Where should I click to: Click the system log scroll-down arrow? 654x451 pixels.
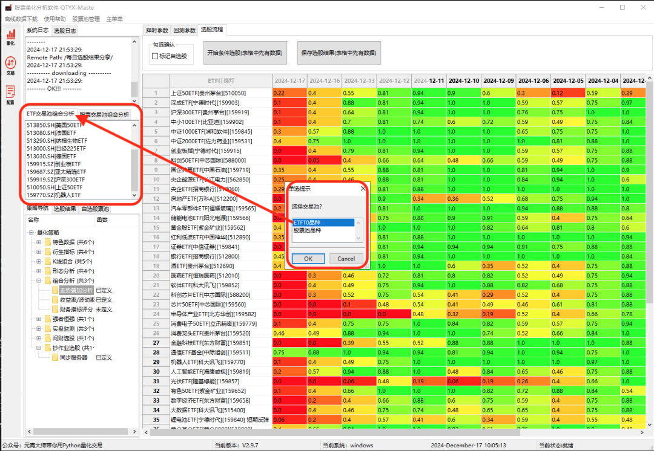[134, 101]
